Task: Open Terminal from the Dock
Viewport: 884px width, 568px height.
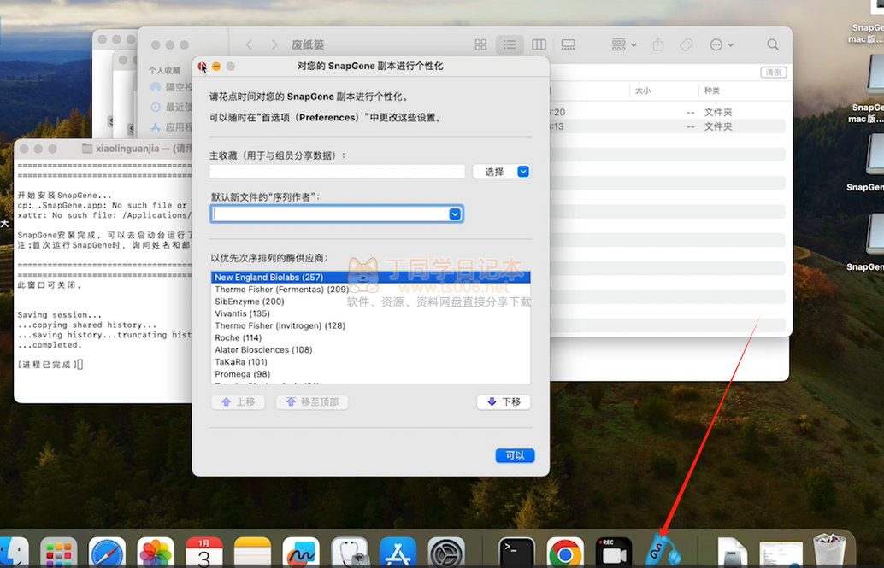Action: click(x=517, y=553)
